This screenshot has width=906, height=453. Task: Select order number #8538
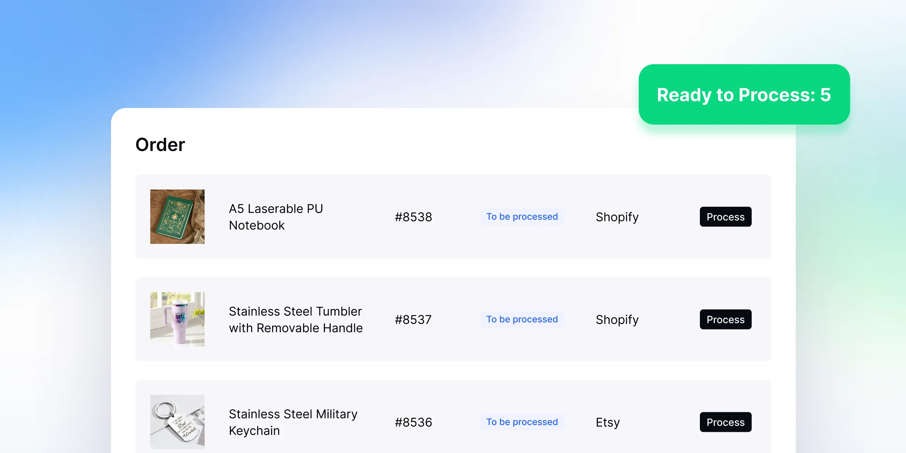pyautogui.click(x=413, y=217)
